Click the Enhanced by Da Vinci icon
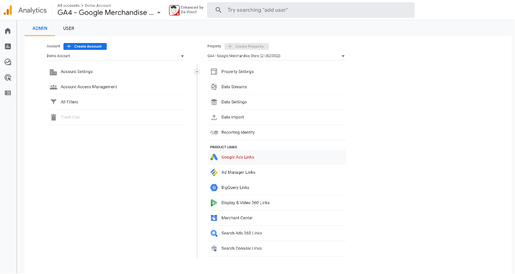515x274 pixels. pos(174,10)
